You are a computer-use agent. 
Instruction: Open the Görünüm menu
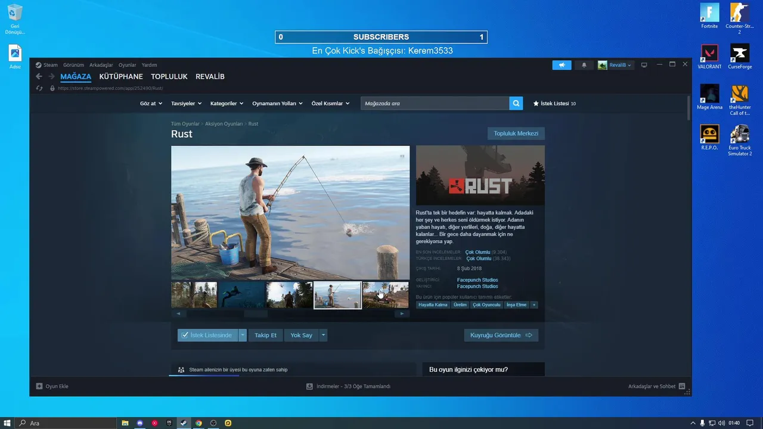pyautogui.click(x=73, y=65)
